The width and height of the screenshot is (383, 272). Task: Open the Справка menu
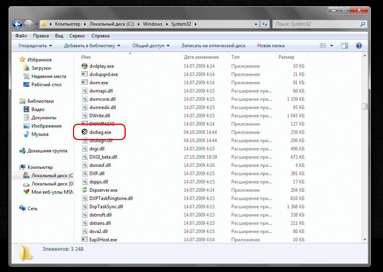tap(100, 35)
